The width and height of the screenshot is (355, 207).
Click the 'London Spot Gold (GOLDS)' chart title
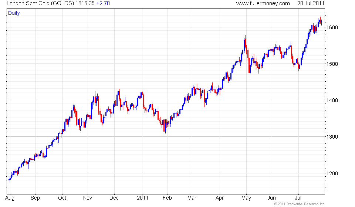coord(40,3)
